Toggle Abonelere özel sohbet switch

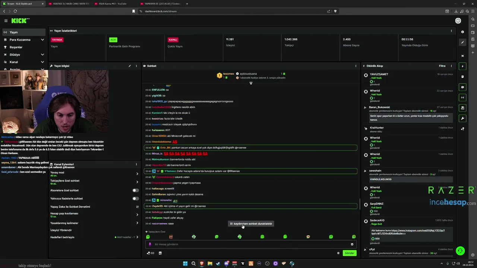click(x=136, y=190)
